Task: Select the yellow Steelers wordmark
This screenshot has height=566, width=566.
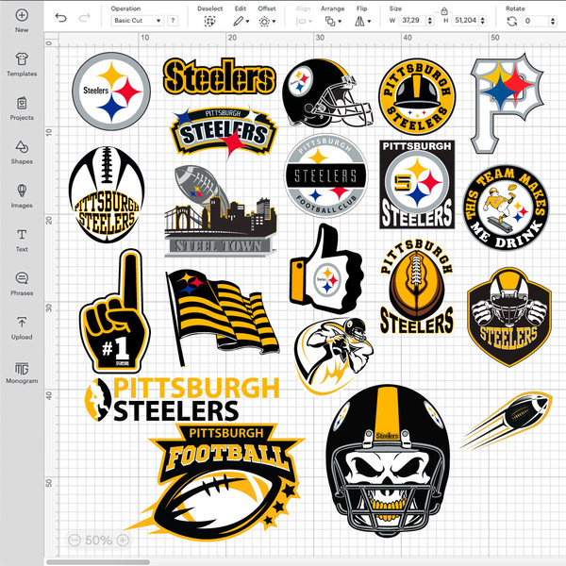Action: [220, 76]
